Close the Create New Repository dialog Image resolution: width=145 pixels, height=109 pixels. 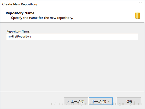140,4
